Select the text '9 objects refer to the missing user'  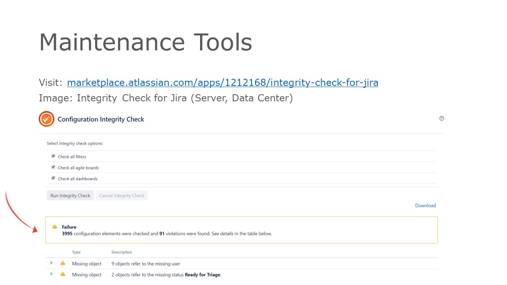click(146, 264)
